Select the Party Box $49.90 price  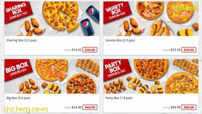[175, 107]
